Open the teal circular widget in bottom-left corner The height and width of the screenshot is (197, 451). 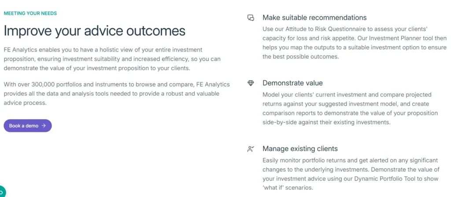[x=2, y=192]
